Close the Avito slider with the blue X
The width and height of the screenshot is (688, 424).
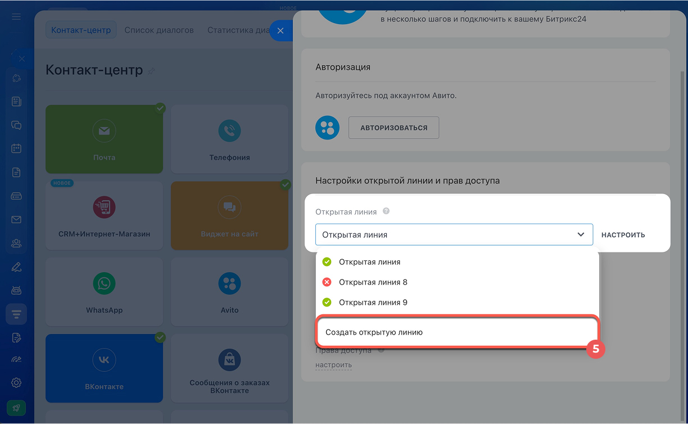(x=281, y=31)
